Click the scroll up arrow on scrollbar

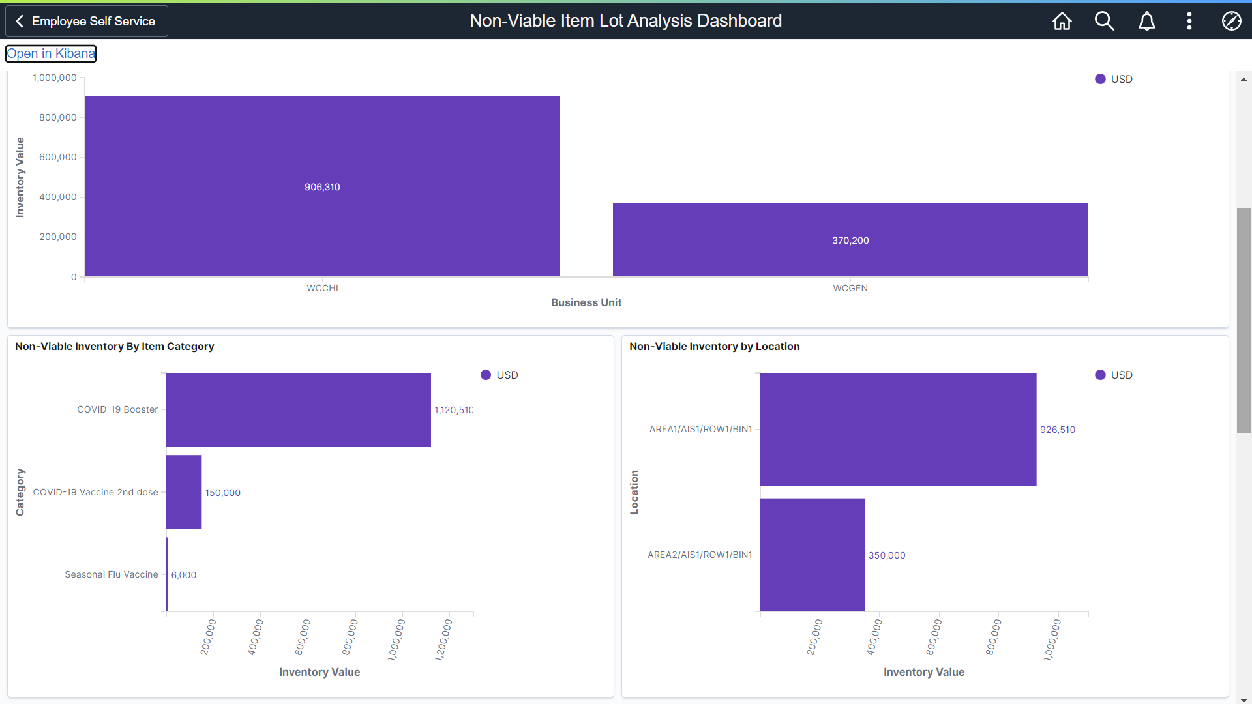coord(1244,80)
